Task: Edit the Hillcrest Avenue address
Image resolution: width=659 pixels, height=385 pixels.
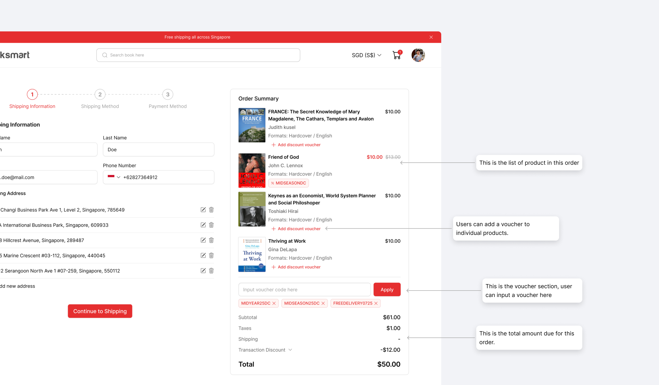Action: (x=203, y=240)
